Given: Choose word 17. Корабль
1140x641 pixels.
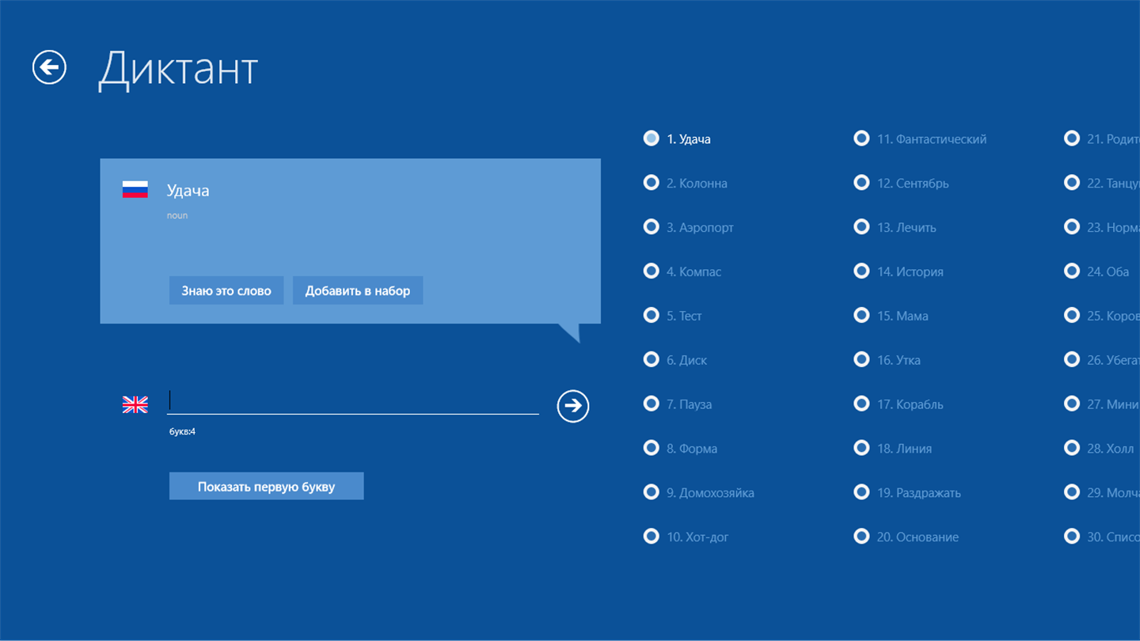Looking at the screenshot, I should tap(899, 404).
